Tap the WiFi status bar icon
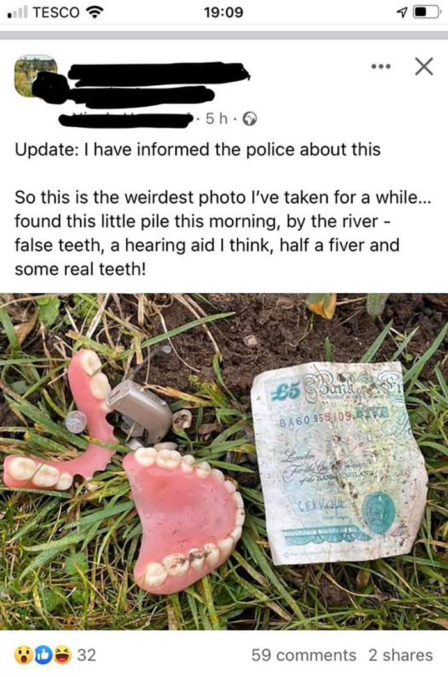The height and width of the screenshot is (677, 448). (x=94, y=13)
